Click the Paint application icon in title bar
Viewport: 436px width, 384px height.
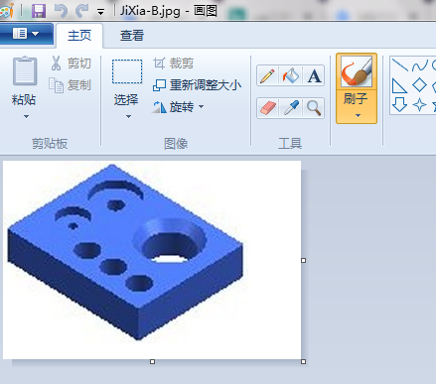[x=7, y=11]
